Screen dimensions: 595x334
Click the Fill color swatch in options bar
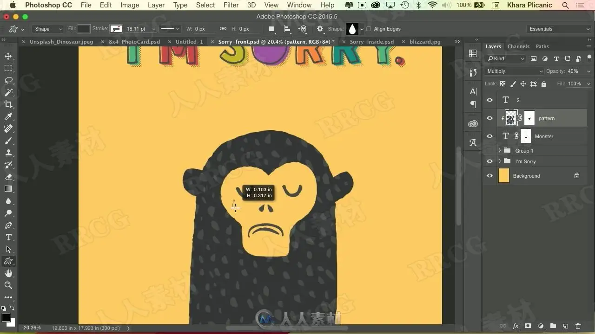coord(84,29)
